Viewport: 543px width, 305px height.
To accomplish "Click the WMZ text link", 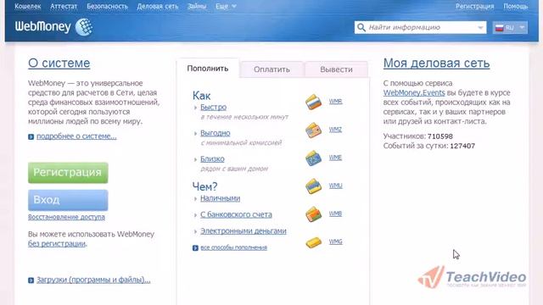I will click(335, 130).
